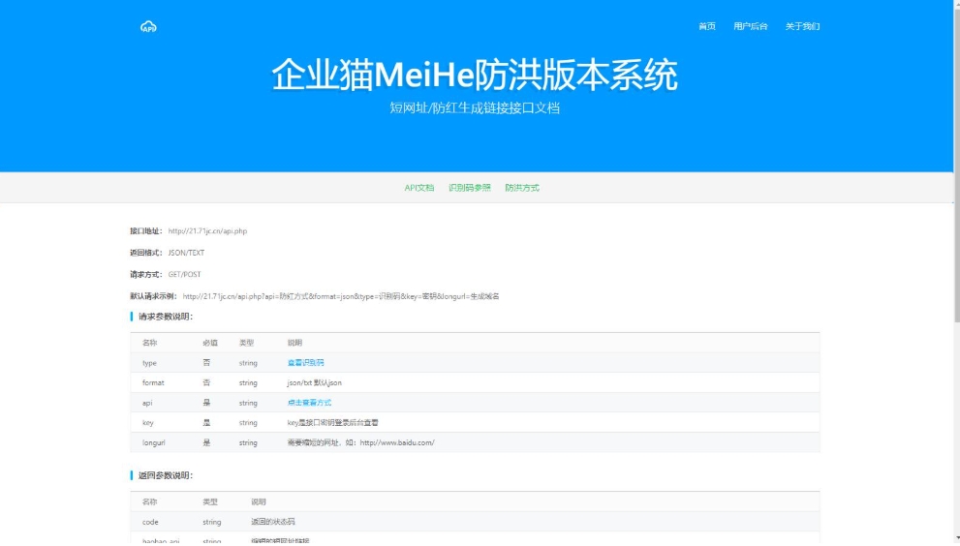Click the code row in return parameters
The width and height of the screenshot is (960, 546).
[475, 522]
